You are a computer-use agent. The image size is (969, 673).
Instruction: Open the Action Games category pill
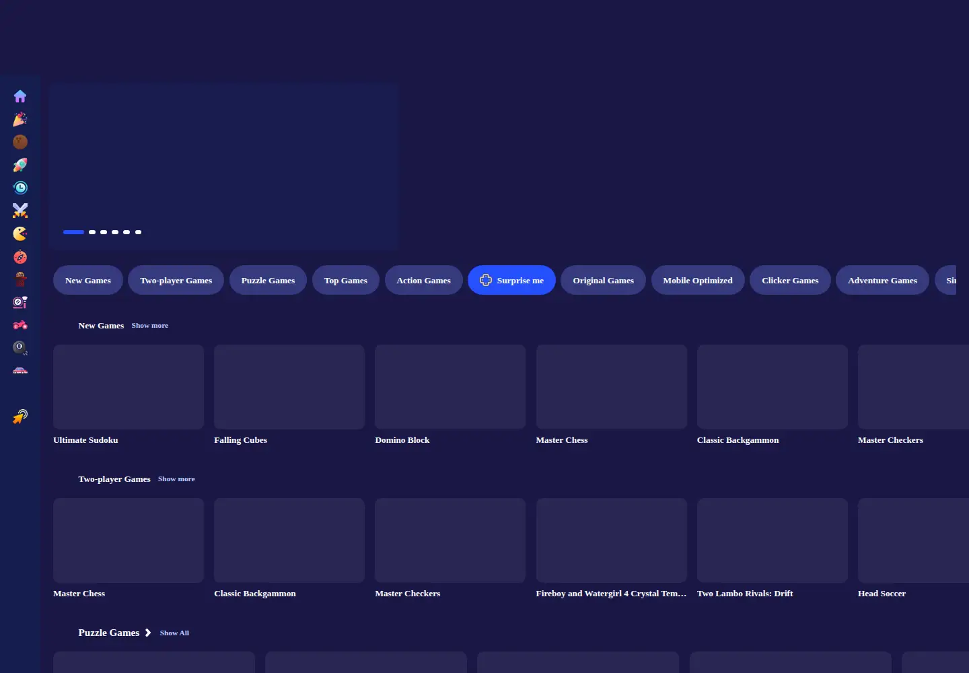click(424, 280)
